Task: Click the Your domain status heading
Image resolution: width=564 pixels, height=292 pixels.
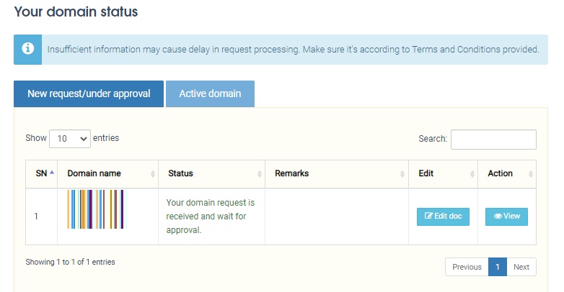Action: click(x=76, y=12)
